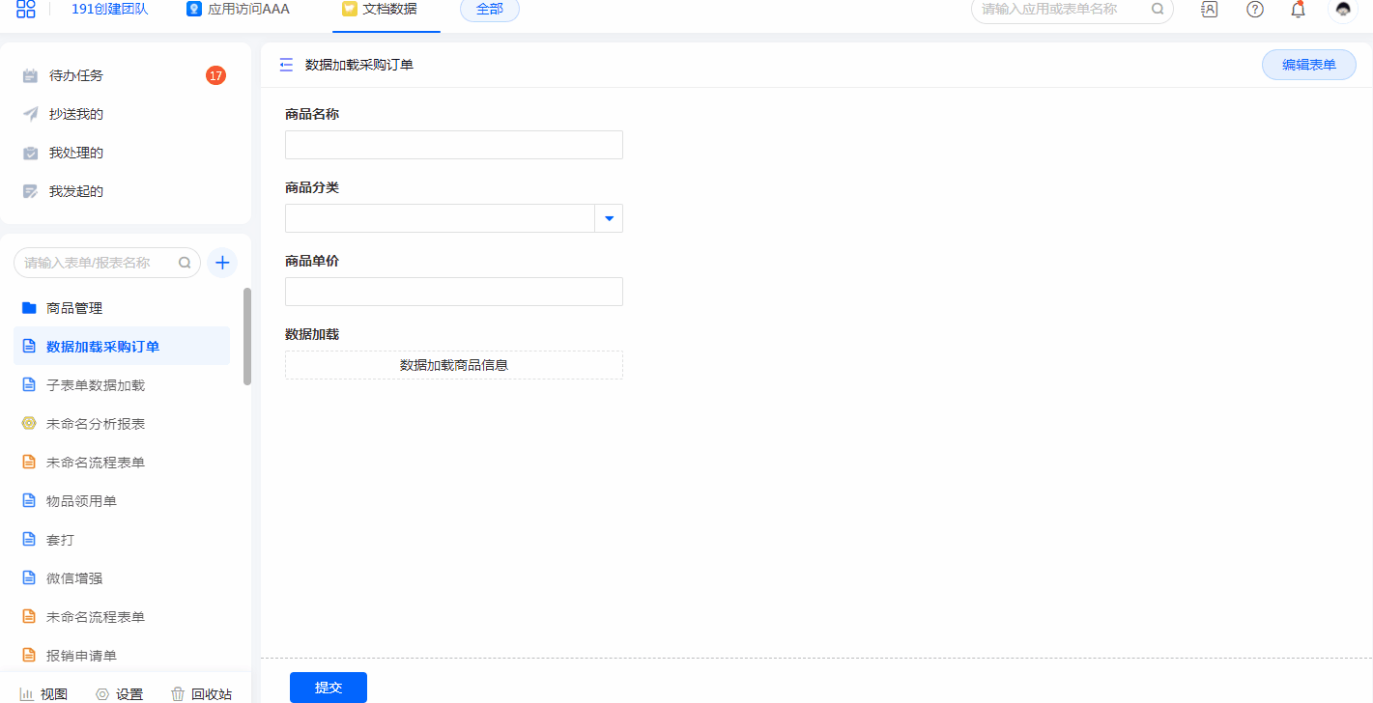Screen dimensions: 1373x703
Task: Open the notifications bell
Action: tap(1299, 10)
